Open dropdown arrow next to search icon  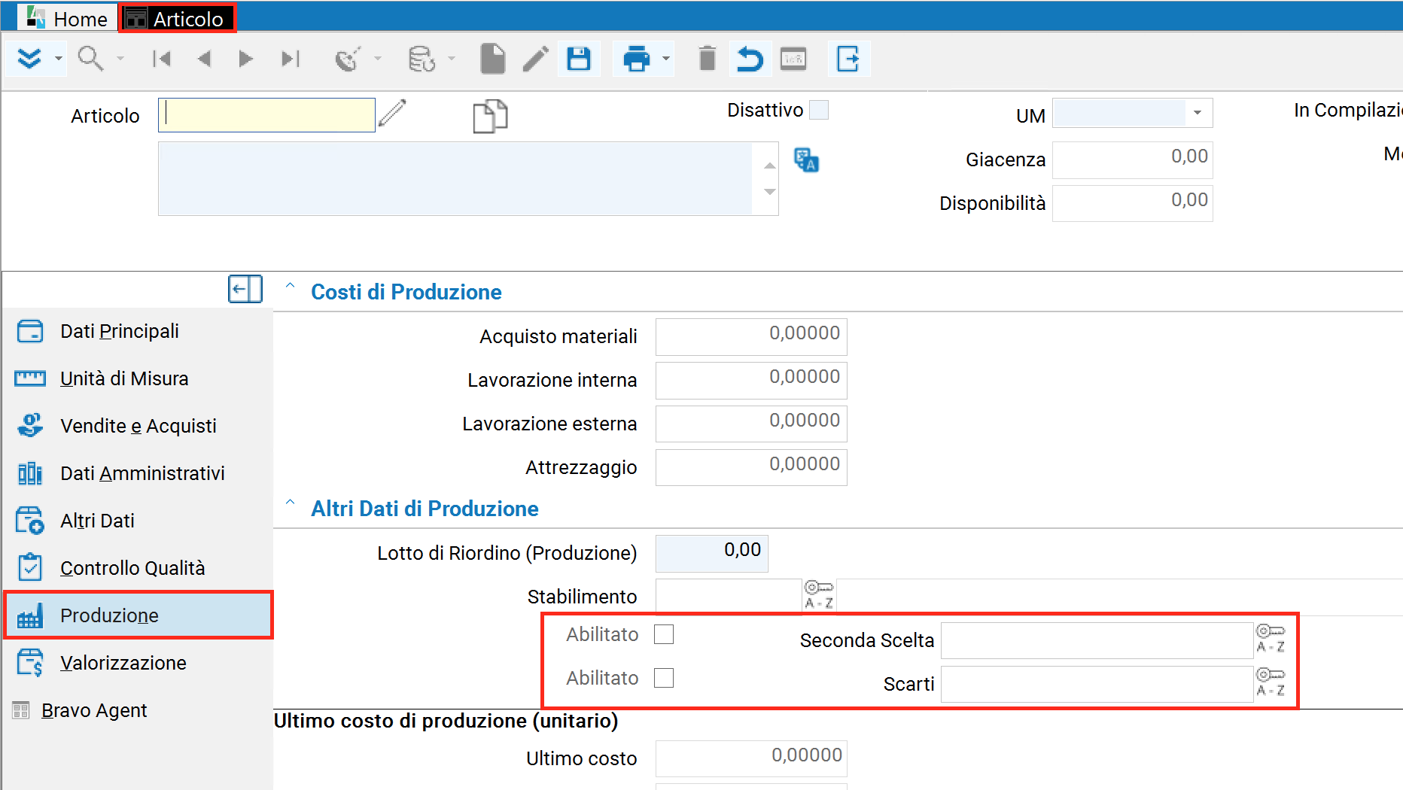[x=120, y=59]
